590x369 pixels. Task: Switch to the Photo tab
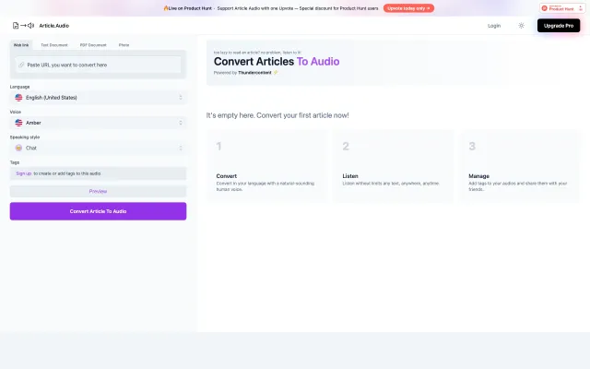click(124, 45)
